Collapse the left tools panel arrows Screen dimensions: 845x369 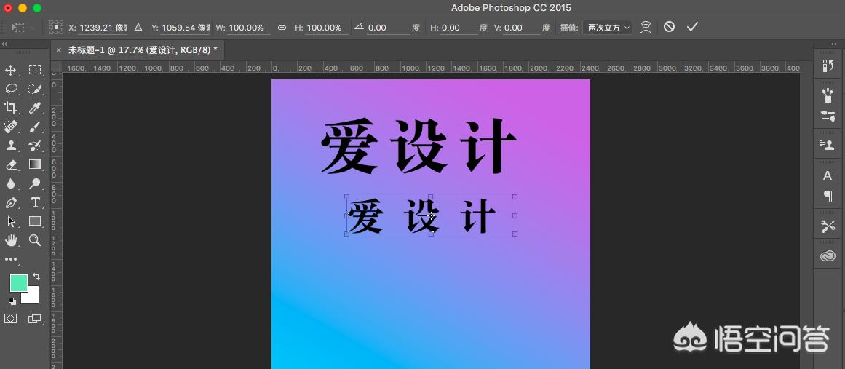pyautogui.click(x=4, y=44)
